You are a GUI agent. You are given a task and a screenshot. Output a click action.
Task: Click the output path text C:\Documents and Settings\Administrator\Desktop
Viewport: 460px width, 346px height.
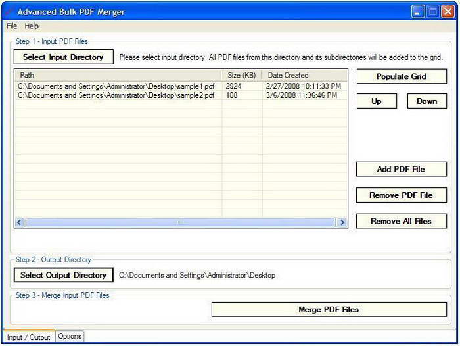tap(197, 275)
